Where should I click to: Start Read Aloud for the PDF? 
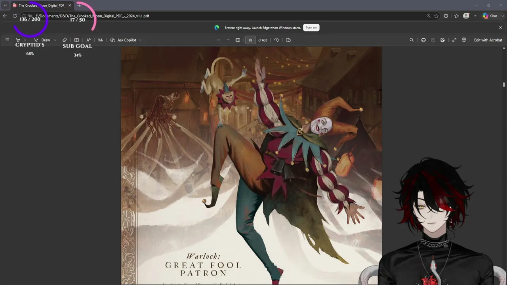click(88, 40)
